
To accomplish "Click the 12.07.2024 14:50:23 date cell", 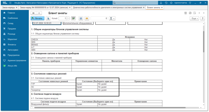I will (x=47, y=23).
